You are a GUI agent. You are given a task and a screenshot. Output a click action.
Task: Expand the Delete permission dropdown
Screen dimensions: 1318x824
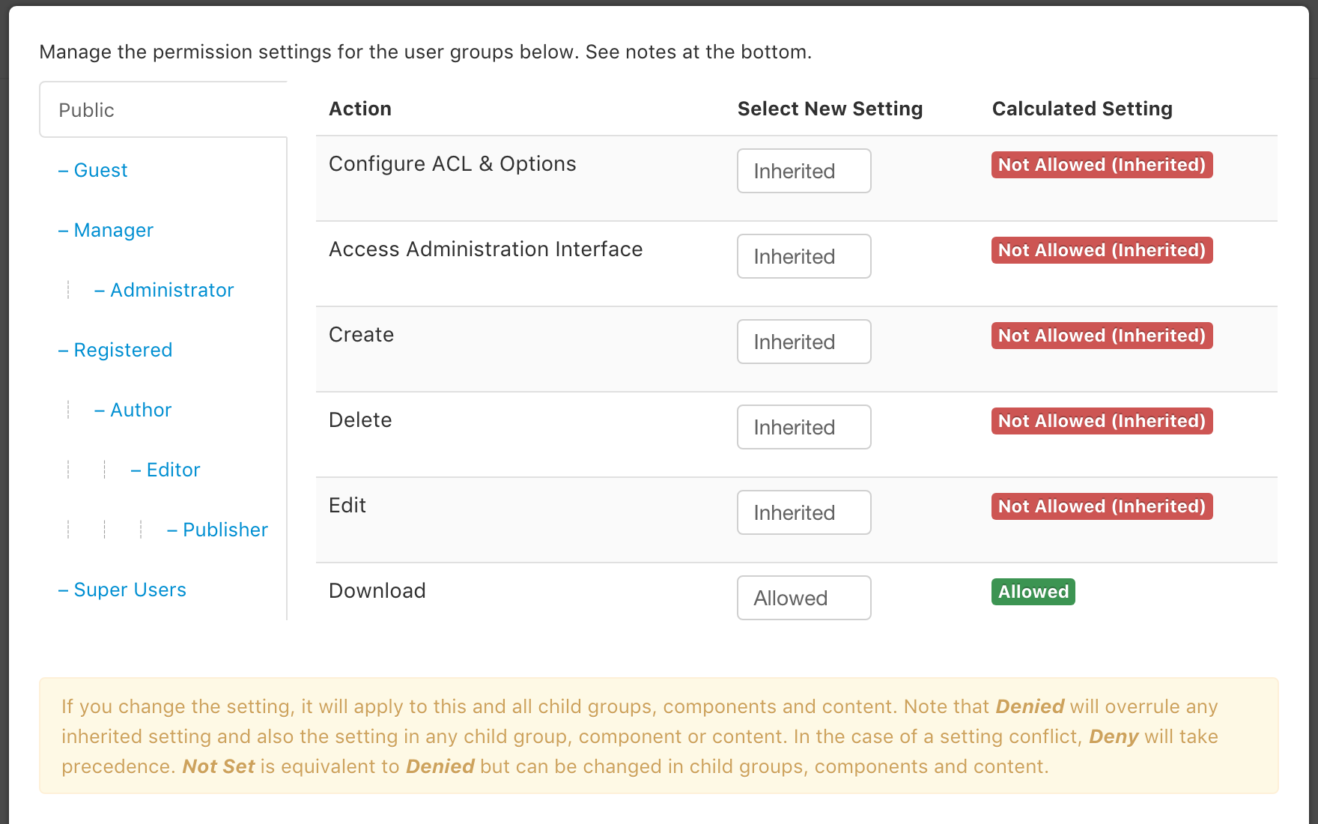(804, 427)
